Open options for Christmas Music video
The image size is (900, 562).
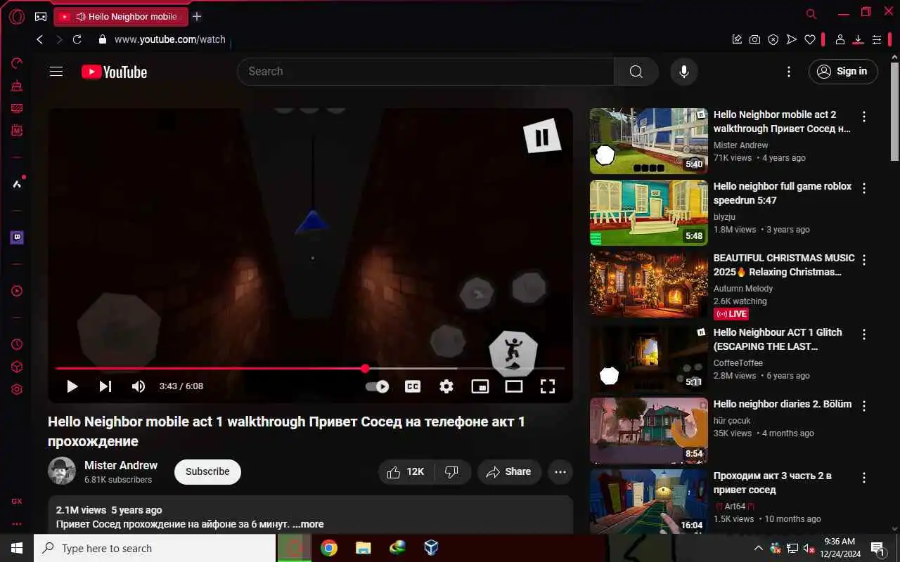(x=864, y=260)
